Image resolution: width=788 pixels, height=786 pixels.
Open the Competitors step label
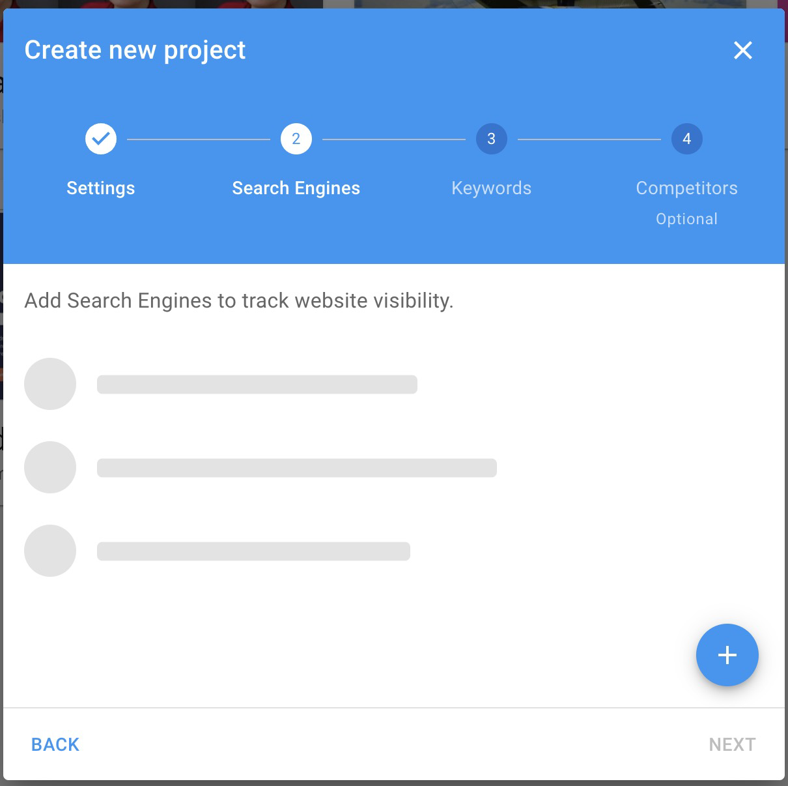[687, 188]
